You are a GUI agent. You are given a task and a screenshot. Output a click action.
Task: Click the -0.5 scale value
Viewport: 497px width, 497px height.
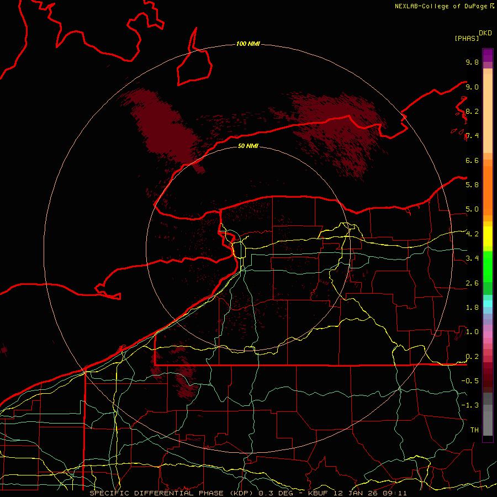point(470,381)
